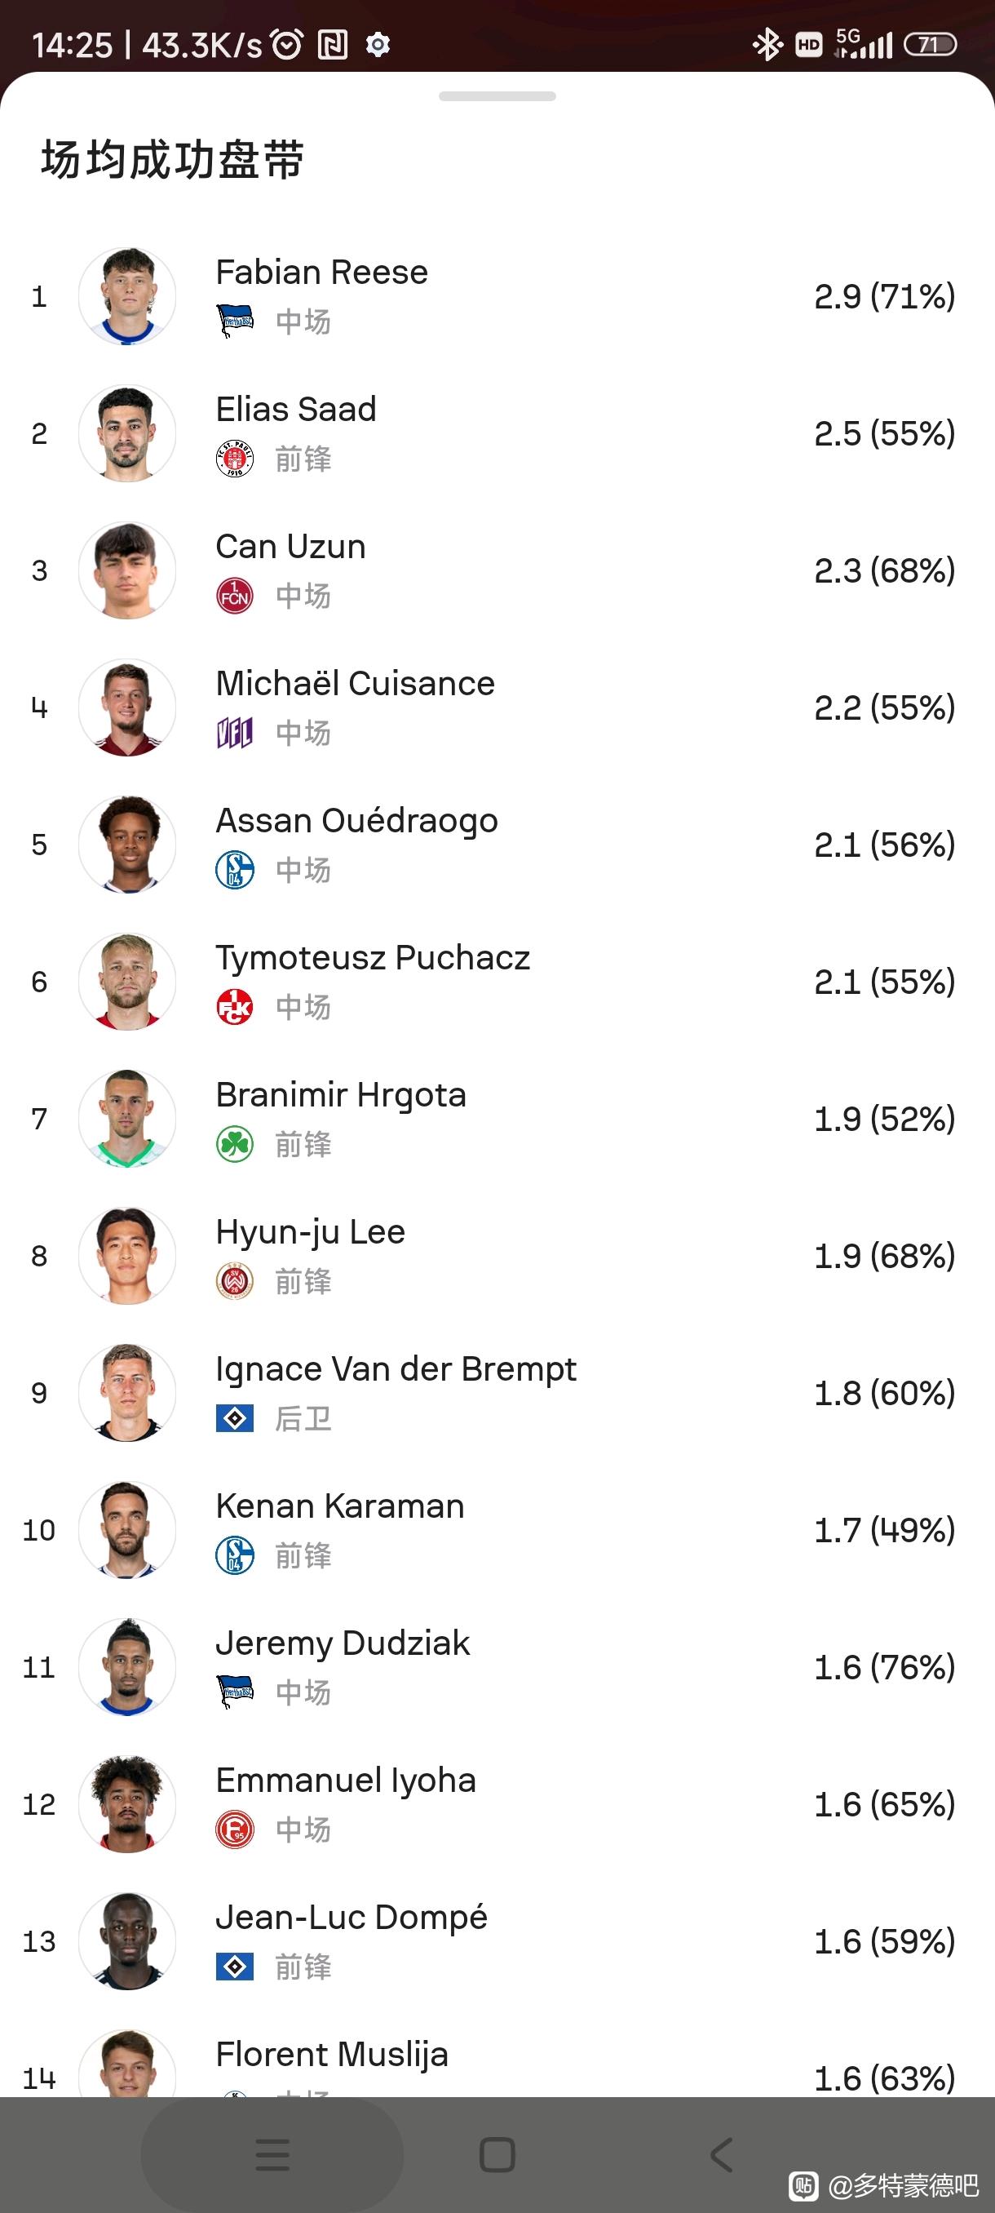Tap the Android home square button
This screenshot has height=2213, width=995.
click(497, 2154)
